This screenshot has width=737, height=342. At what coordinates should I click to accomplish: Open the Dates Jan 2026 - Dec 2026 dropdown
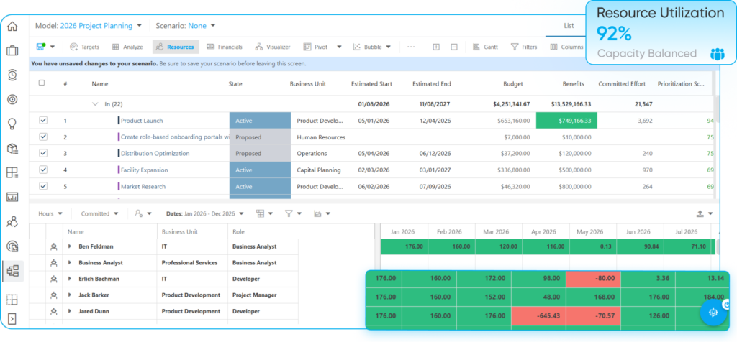point(205,213)
